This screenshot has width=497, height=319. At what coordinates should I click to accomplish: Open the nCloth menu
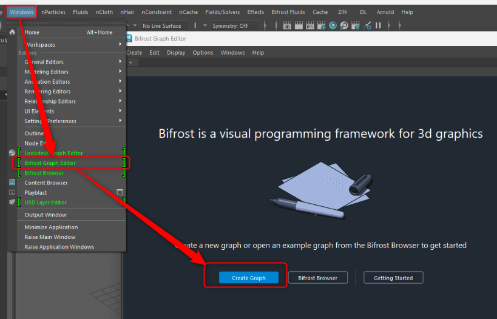(104, 12)
